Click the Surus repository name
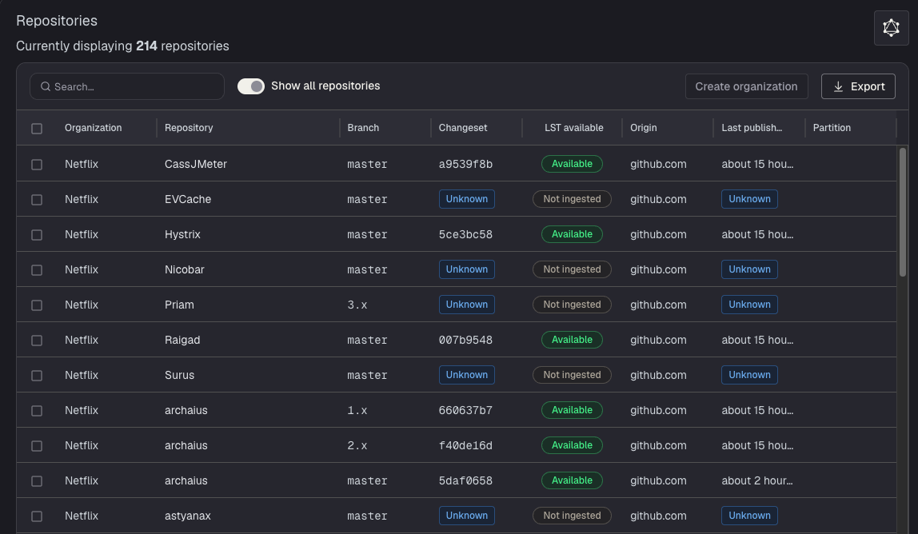 pos(179,375)
